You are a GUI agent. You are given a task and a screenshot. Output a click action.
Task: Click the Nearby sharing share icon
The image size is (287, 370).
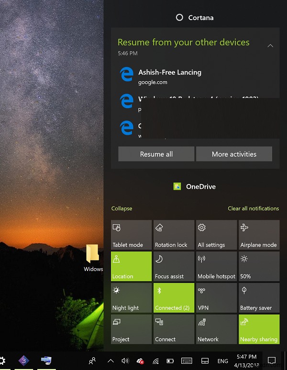(x=244, y=322)
